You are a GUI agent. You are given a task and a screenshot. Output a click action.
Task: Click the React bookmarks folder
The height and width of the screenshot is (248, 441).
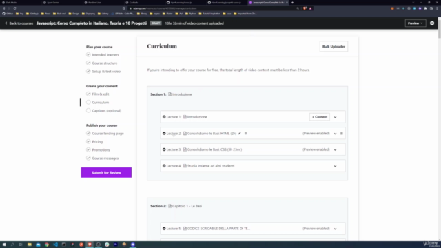click(46, 14)
